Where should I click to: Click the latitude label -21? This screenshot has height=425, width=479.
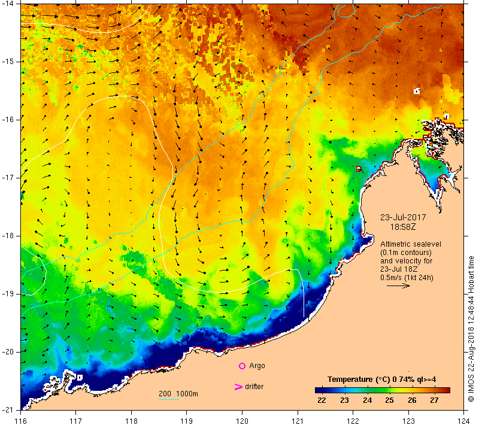pos(8,409)
